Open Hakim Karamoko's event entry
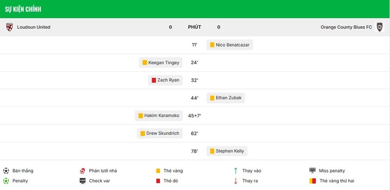This screenshot has height=190, width=390. 159,116
